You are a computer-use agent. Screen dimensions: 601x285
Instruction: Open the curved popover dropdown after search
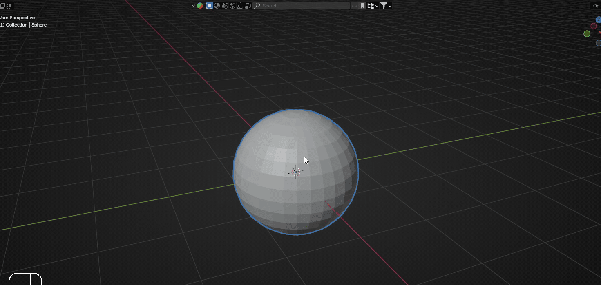(x=354, y=6)
